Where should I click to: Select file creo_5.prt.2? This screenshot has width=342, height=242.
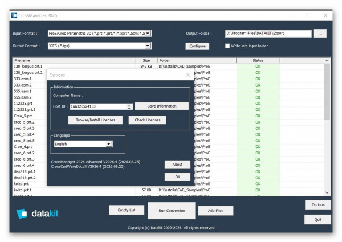pos(24,122)
